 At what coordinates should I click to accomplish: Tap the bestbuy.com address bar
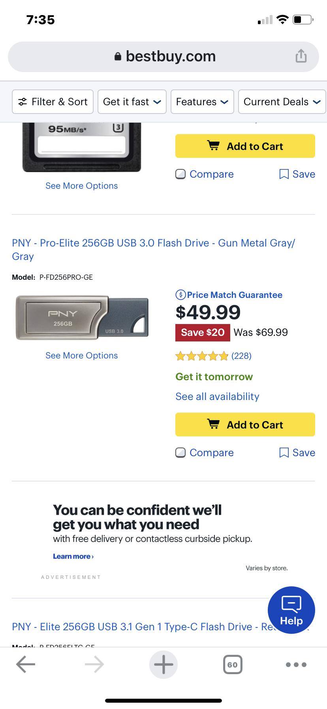pyautogui.click(x=163, y=56)
